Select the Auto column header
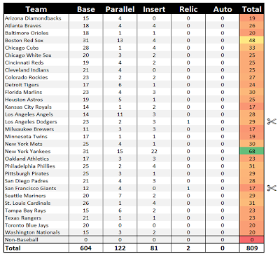280x254 pixels. (223, 9)
